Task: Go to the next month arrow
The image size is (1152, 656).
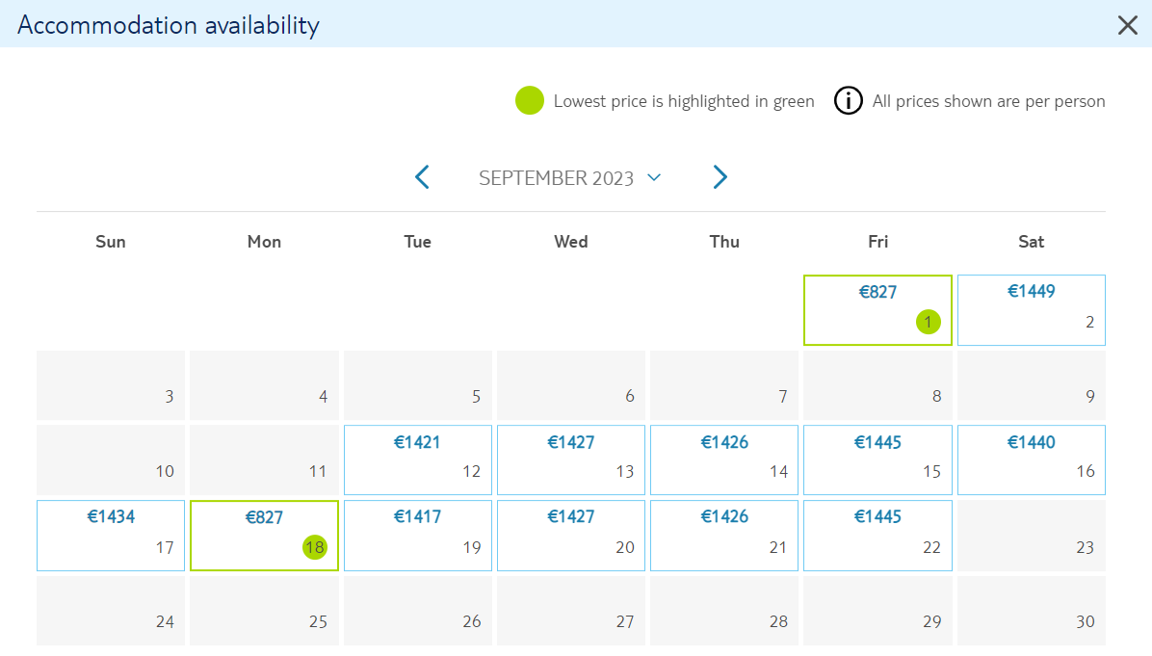Action: (x=720, y=177)
